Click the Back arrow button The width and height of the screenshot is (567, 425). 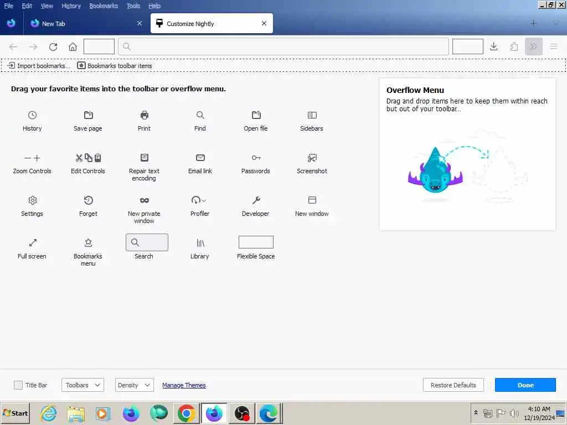pos(13,46)
